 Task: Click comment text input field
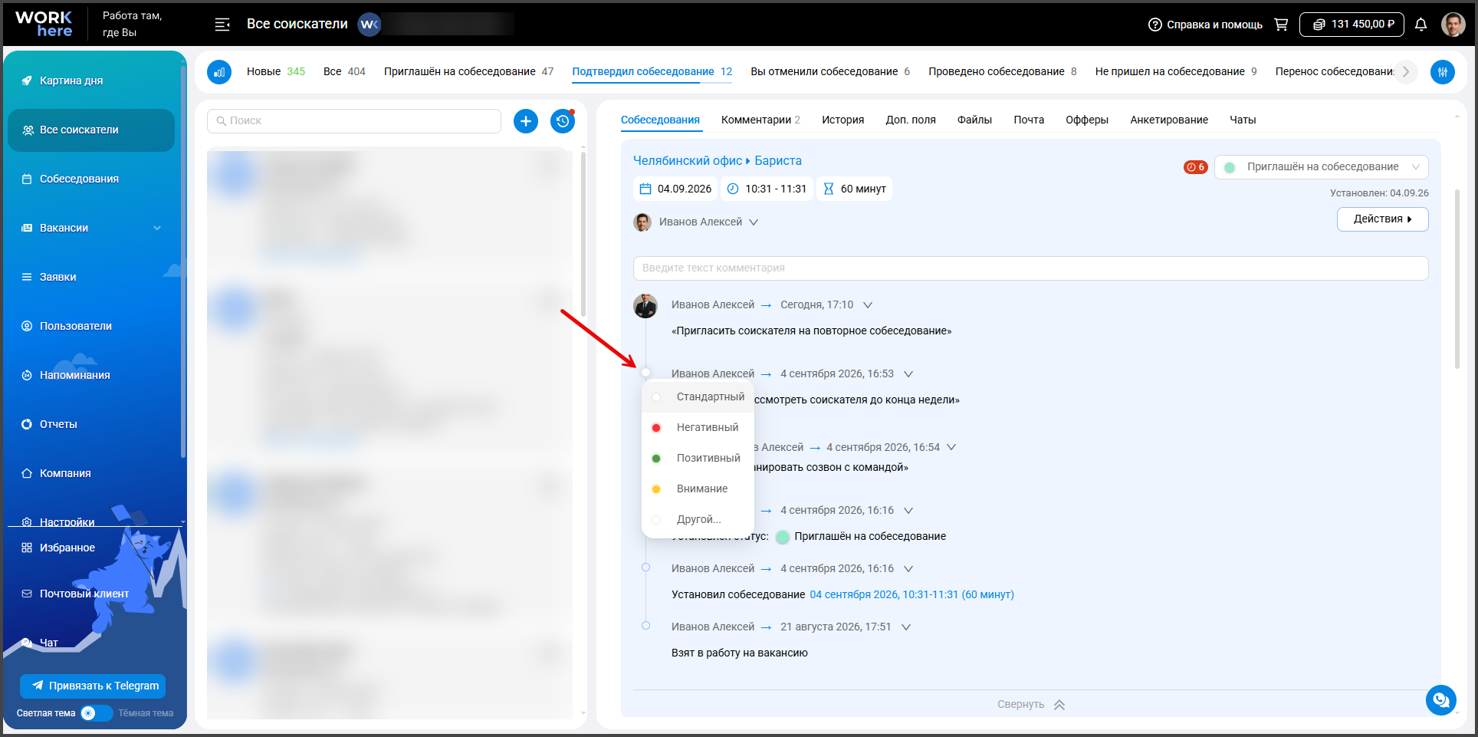click(x=1030, y=268)
